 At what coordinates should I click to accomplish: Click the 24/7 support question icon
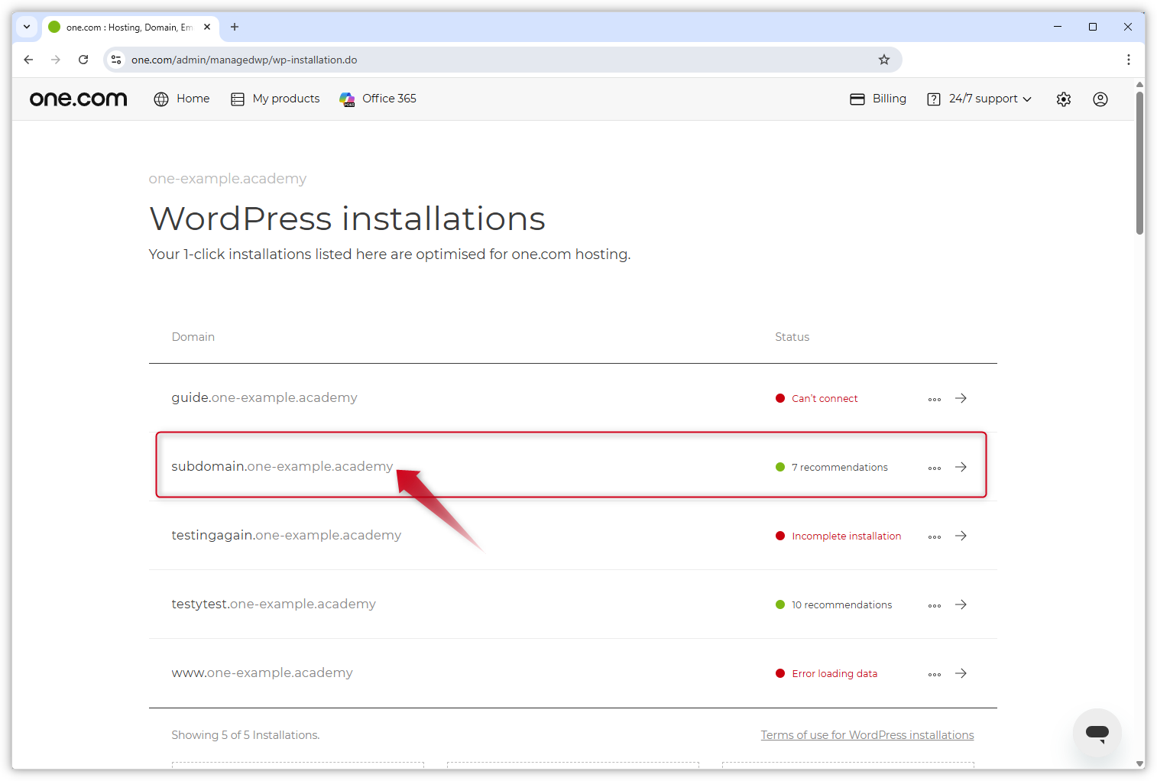coord(934,99)
